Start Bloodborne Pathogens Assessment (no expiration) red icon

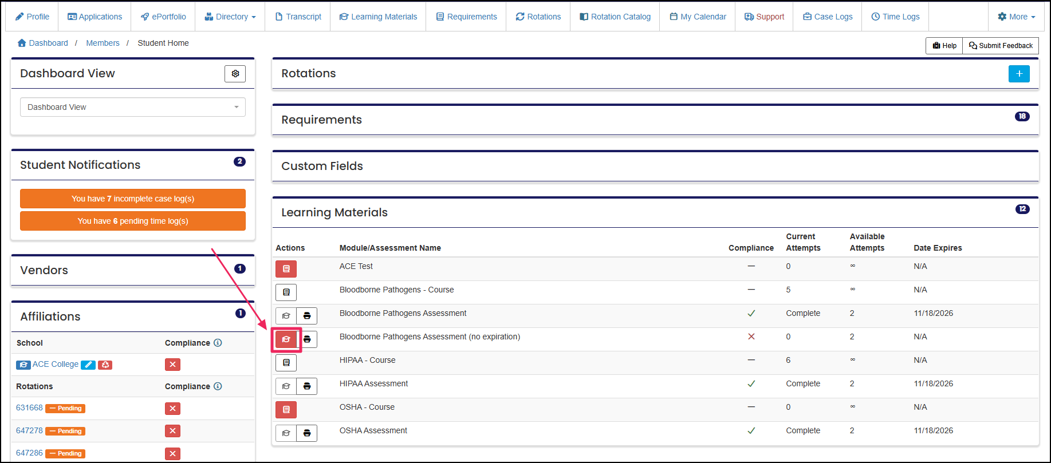point(286,339)
